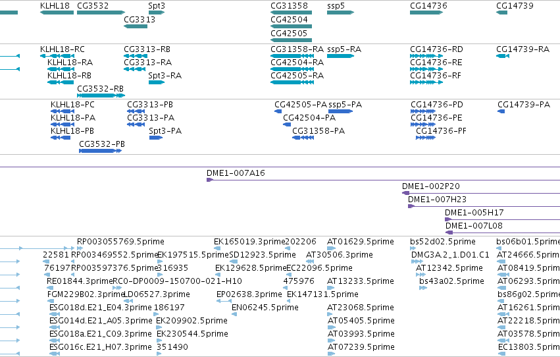Click transcript CG3532-RB

tap(101, 96)
